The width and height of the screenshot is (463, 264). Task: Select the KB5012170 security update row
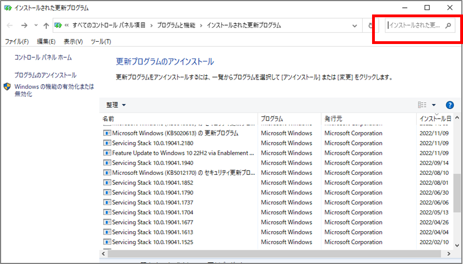coord(276,173)
